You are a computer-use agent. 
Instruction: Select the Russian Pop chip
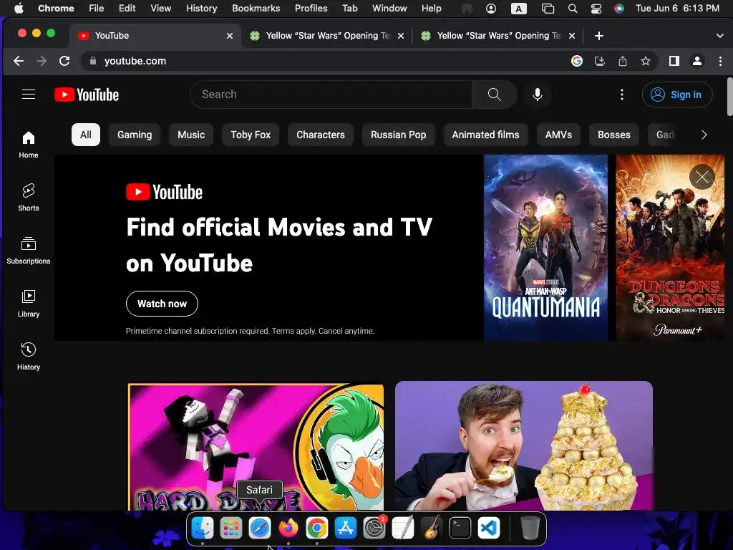[398, 135]
